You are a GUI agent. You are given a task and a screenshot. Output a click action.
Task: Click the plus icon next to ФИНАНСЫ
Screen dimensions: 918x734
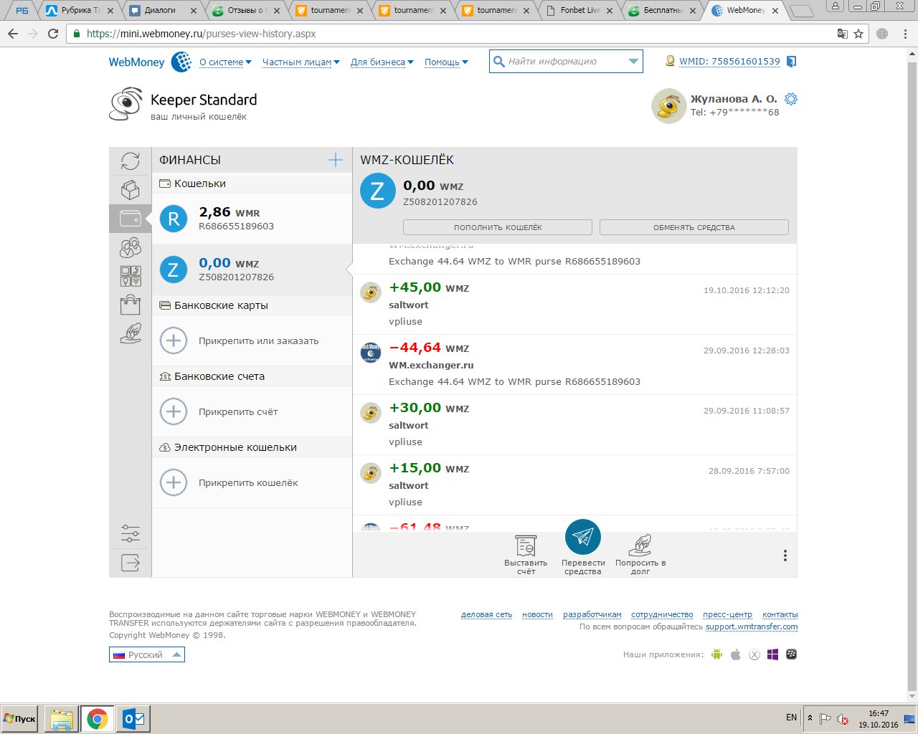coord(335,160)
